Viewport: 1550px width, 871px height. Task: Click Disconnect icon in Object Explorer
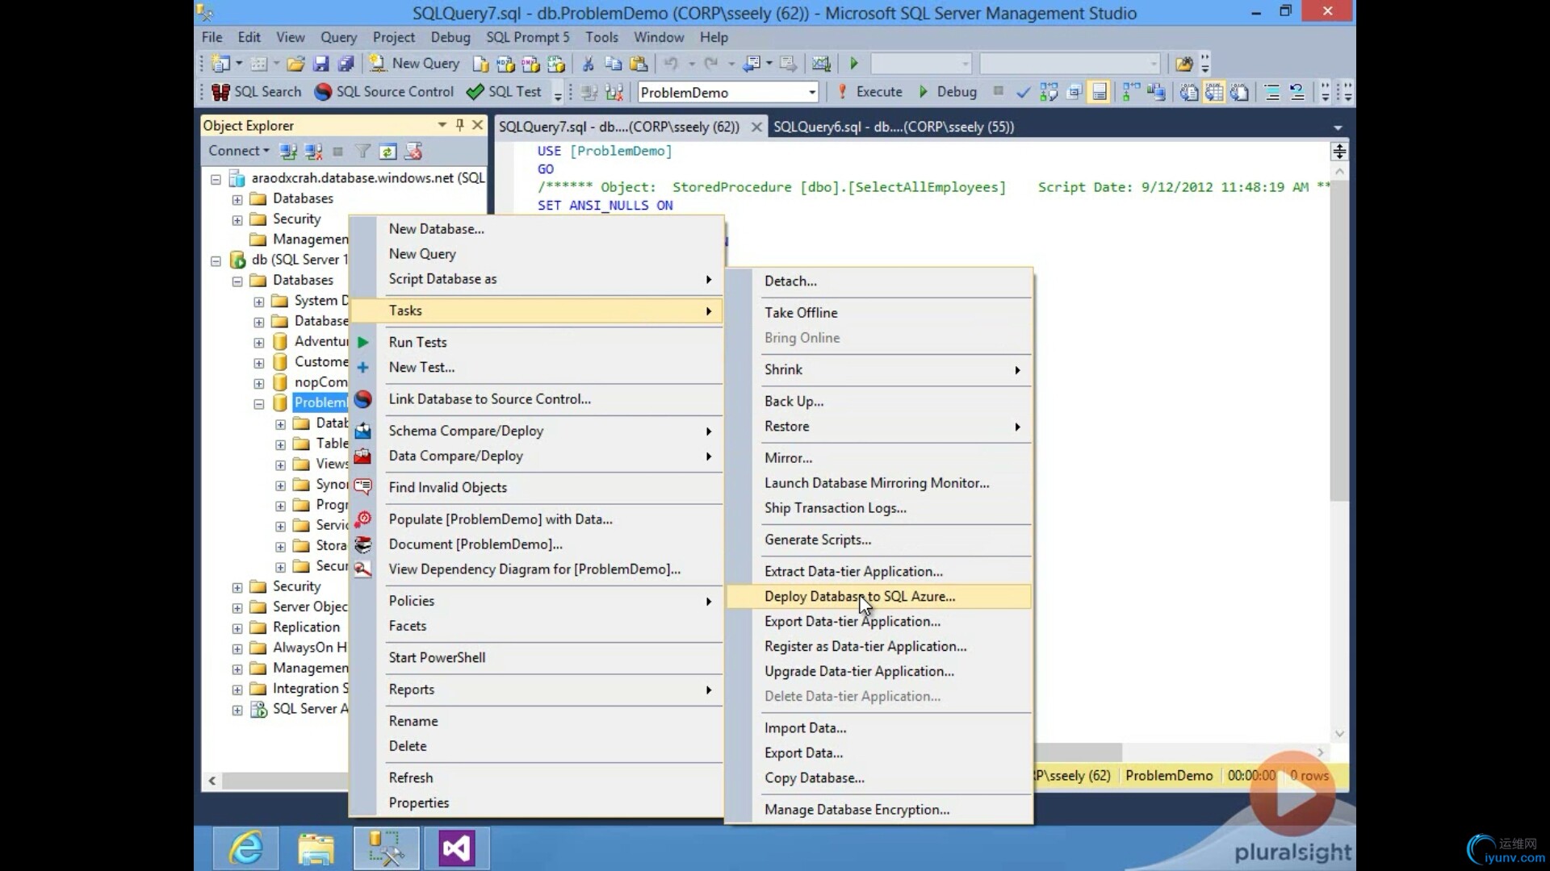313,151
